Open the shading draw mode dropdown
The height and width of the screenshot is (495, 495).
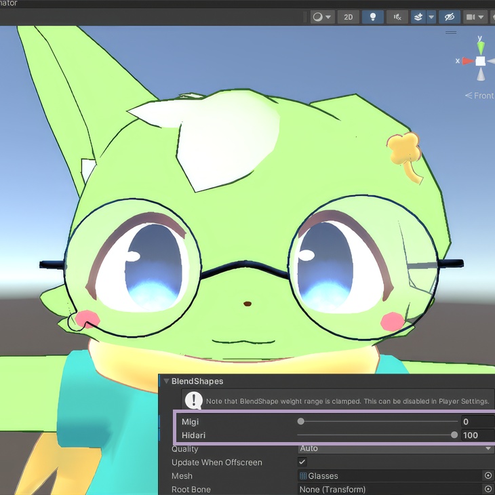pyautogui.click(x=322, y=17)
